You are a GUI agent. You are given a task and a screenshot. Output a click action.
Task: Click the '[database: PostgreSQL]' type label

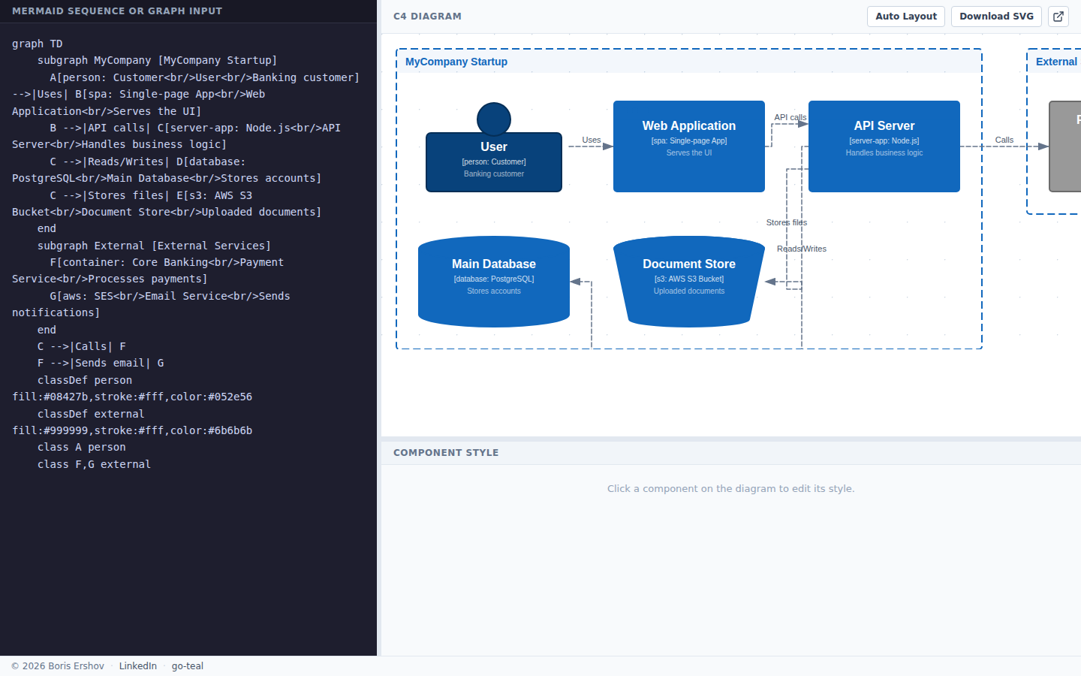[494, 279]
